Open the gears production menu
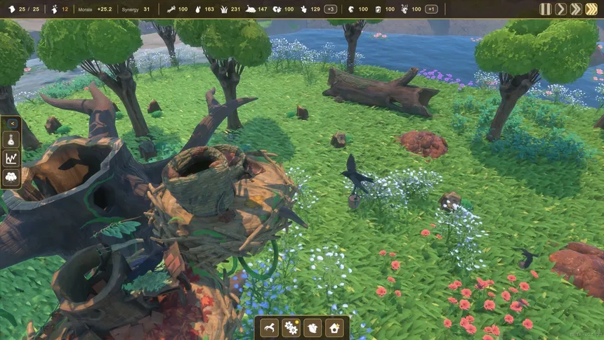Viewport: 604px width, 340px height. (x=291, y=328)
